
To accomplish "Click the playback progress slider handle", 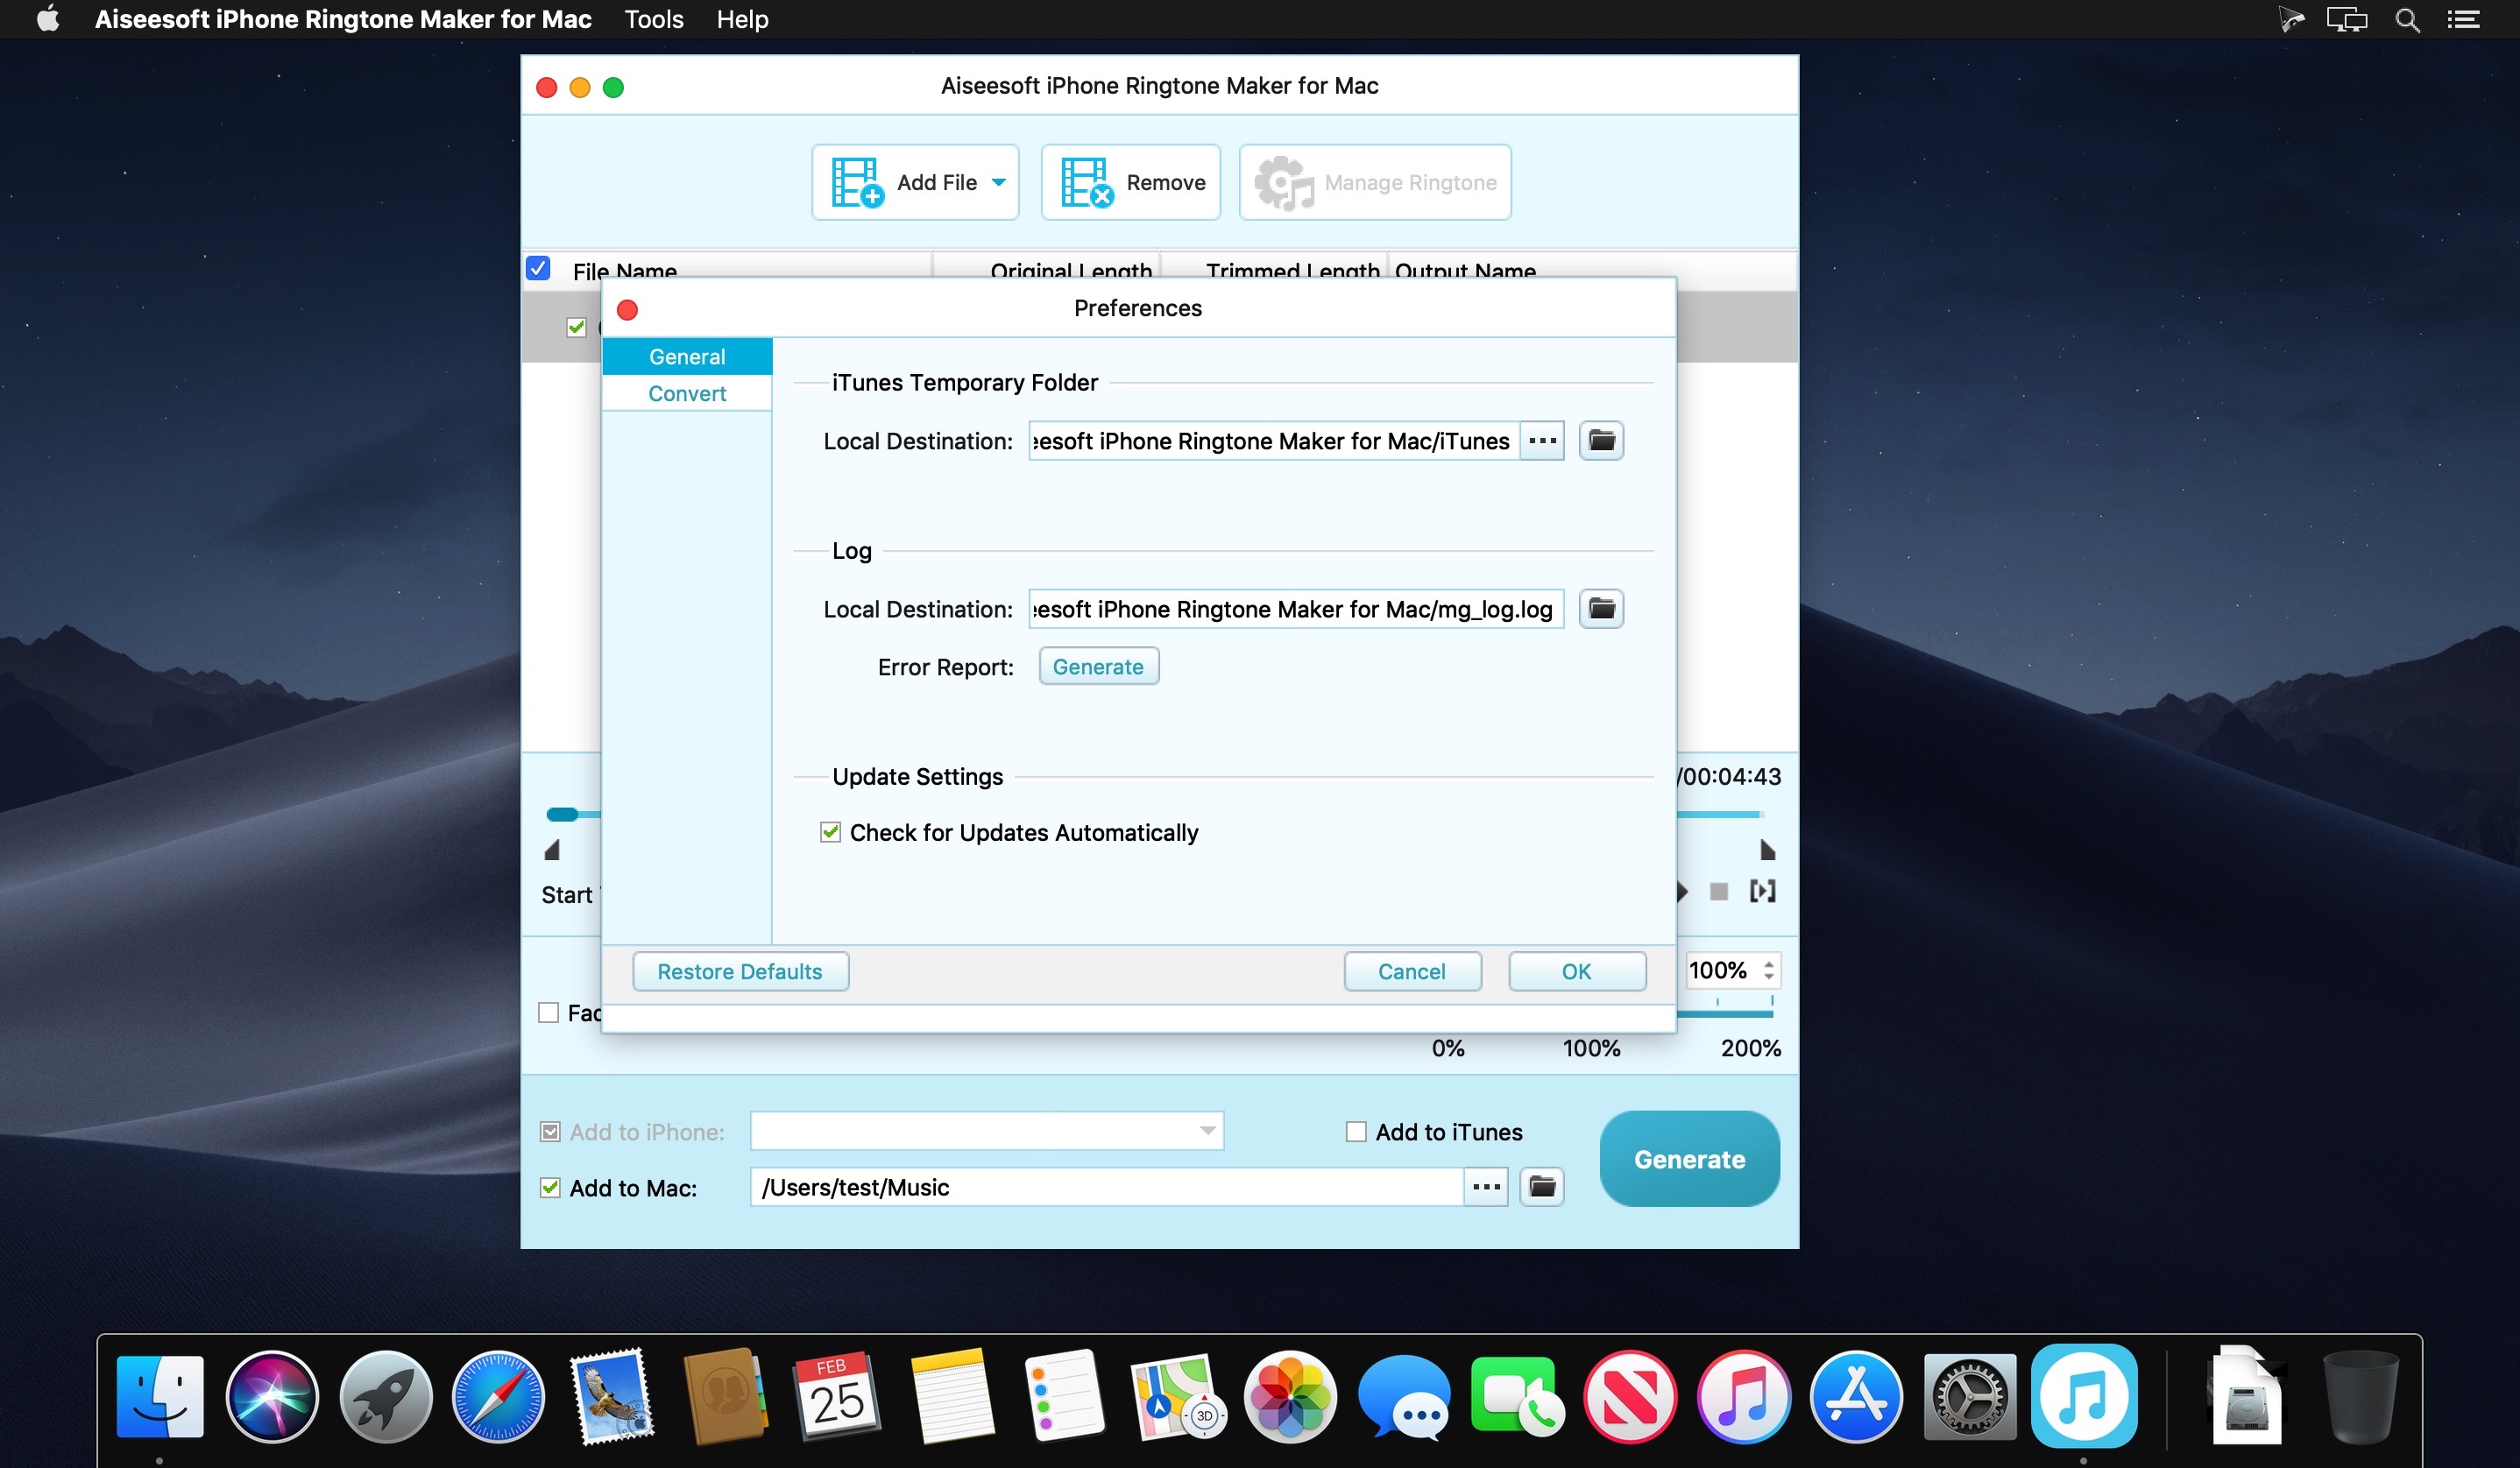I will [562, 815].
